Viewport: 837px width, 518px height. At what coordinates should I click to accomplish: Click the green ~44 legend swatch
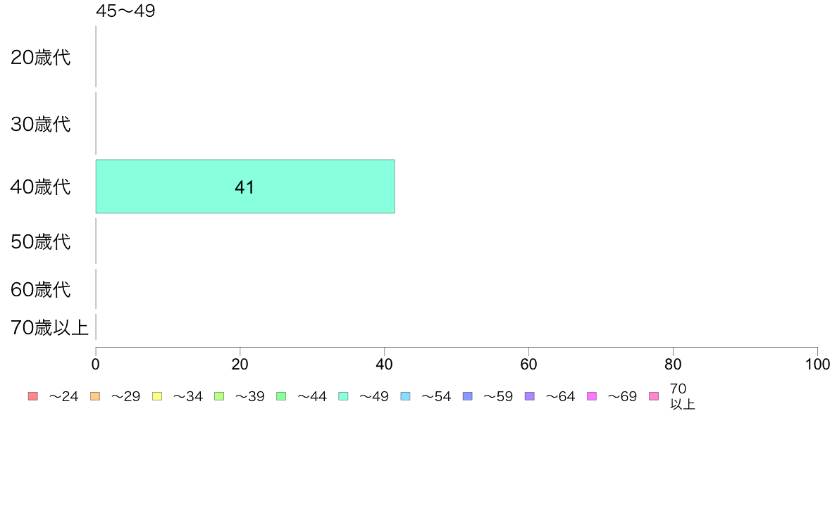tap(281, 396)
